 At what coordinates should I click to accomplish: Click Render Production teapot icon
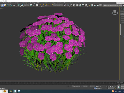[x=95, y=5]
